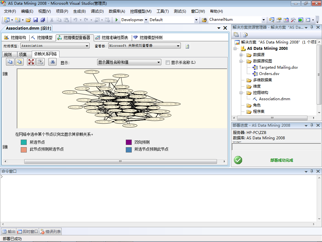Open the 显示属性名称和值 dropdown
Image resolution: width=322 pixels, height=242 pixels.
coord(158,62)
